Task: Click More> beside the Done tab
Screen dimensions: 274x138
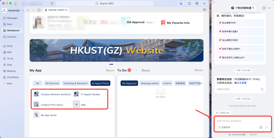Action: 199,70
